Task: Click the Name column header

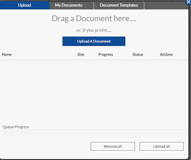Action: [x=7, y=54]
